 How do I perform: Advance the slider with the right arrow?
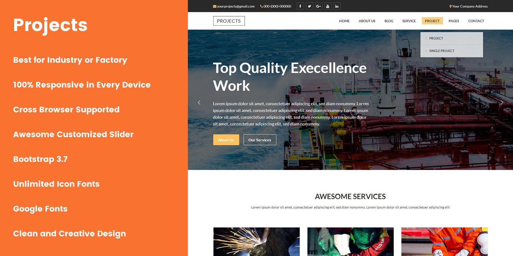point(502,102)
